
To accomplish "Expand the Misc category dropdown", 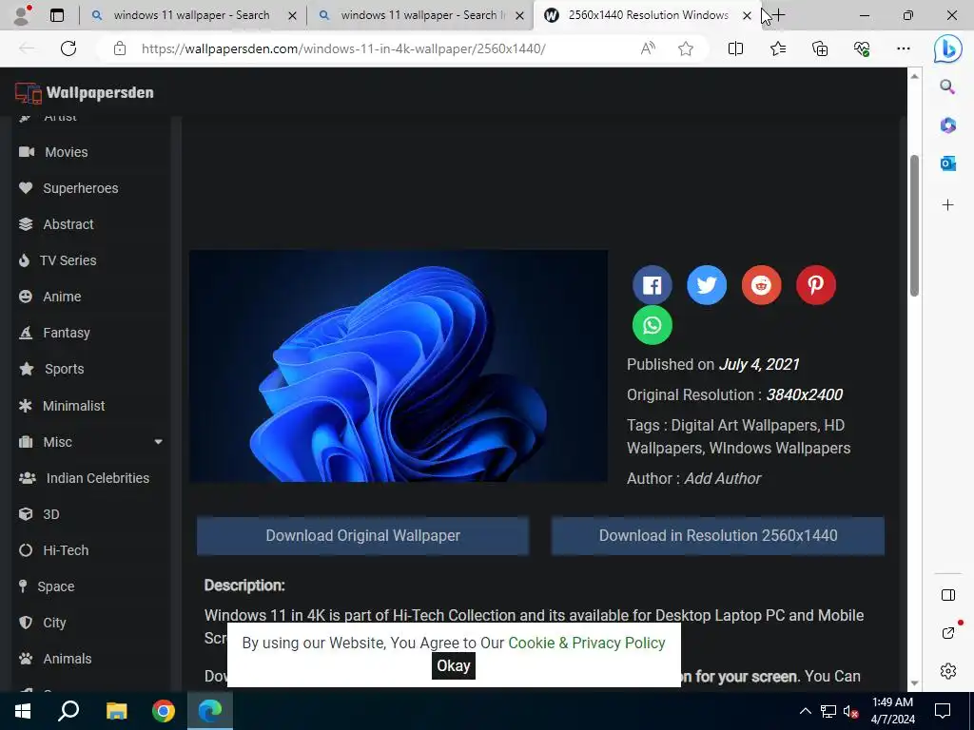I will pos(159,442).
